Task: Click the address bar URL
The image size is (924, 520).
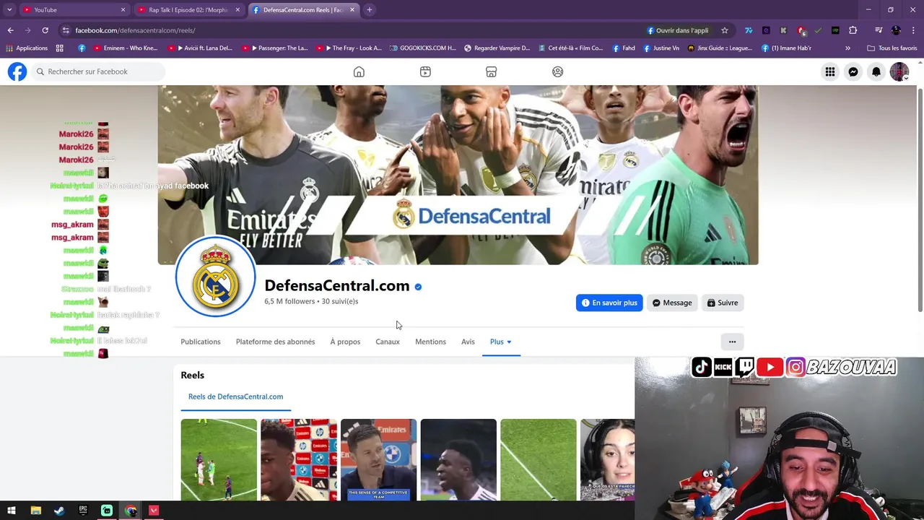Action: [x=135, y=30]
